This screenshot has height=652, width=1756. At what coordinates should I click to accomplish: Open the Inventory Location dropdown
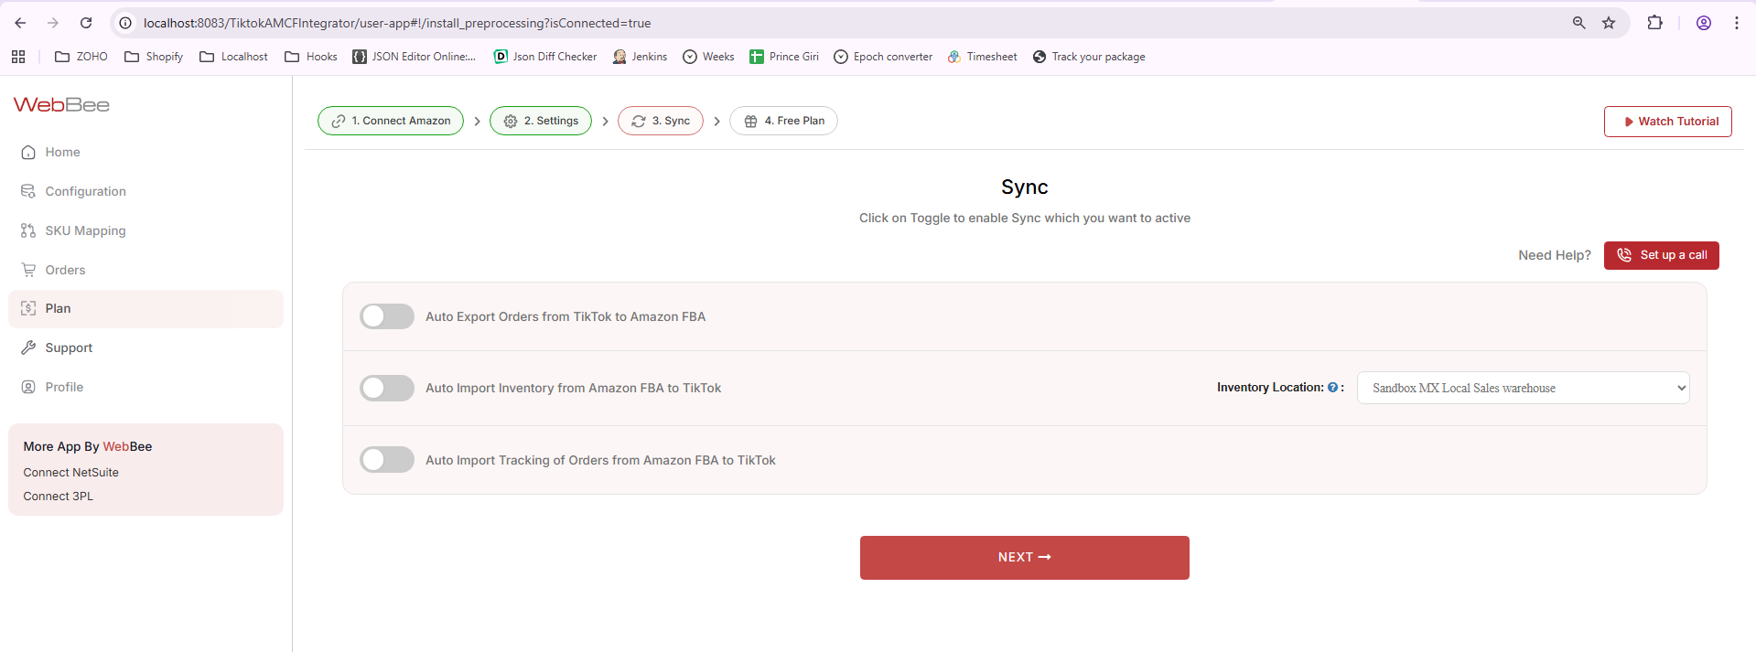(x=1523, y=388)
